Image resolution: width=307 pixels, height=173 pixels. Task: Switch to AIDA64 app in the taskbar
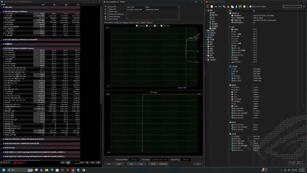[x=73, y=170]
